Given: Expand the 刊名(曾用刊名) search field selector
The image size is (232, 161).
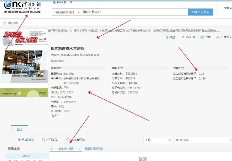Looking at the screenshot, I should click(x=67, y=12).
